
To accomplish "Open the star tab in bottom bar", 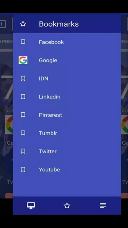I will (x=67, y=206).
